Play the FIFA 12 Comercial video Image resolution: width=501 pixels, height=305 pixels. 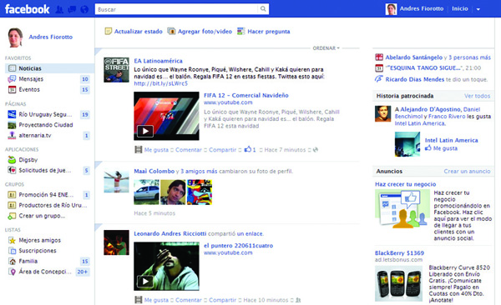coord(145,131)
